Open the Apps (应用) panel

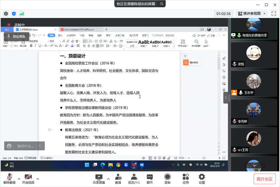[x=186, y=179]
